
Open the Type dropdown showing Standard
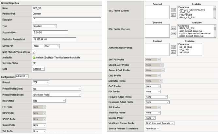45,26
